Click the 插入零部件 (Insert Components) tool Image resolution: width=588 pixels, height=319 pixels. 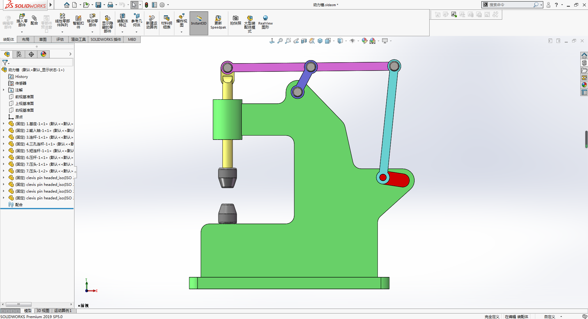[22, 21]
